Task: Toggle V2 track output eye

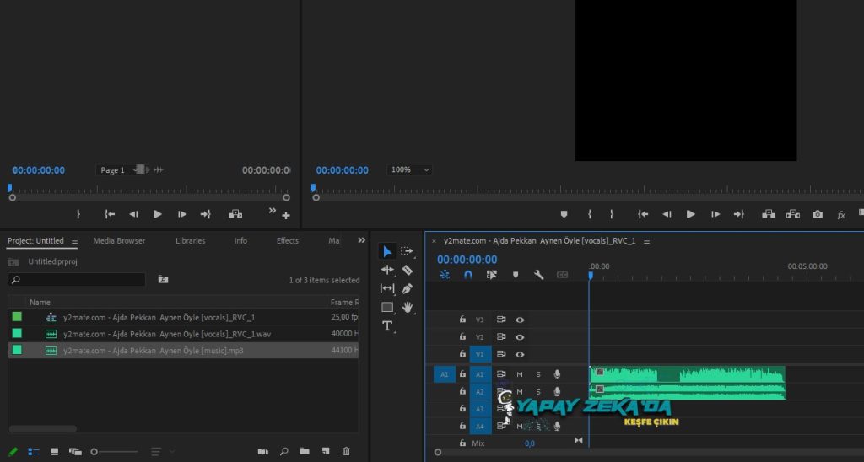Action: click(x=520, y=337)
